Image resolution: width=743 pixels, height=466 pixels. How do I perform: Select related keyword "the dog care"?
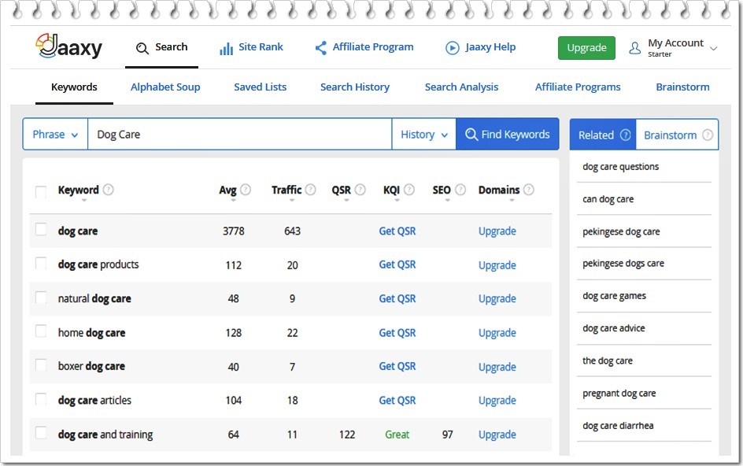click(608, 361)
